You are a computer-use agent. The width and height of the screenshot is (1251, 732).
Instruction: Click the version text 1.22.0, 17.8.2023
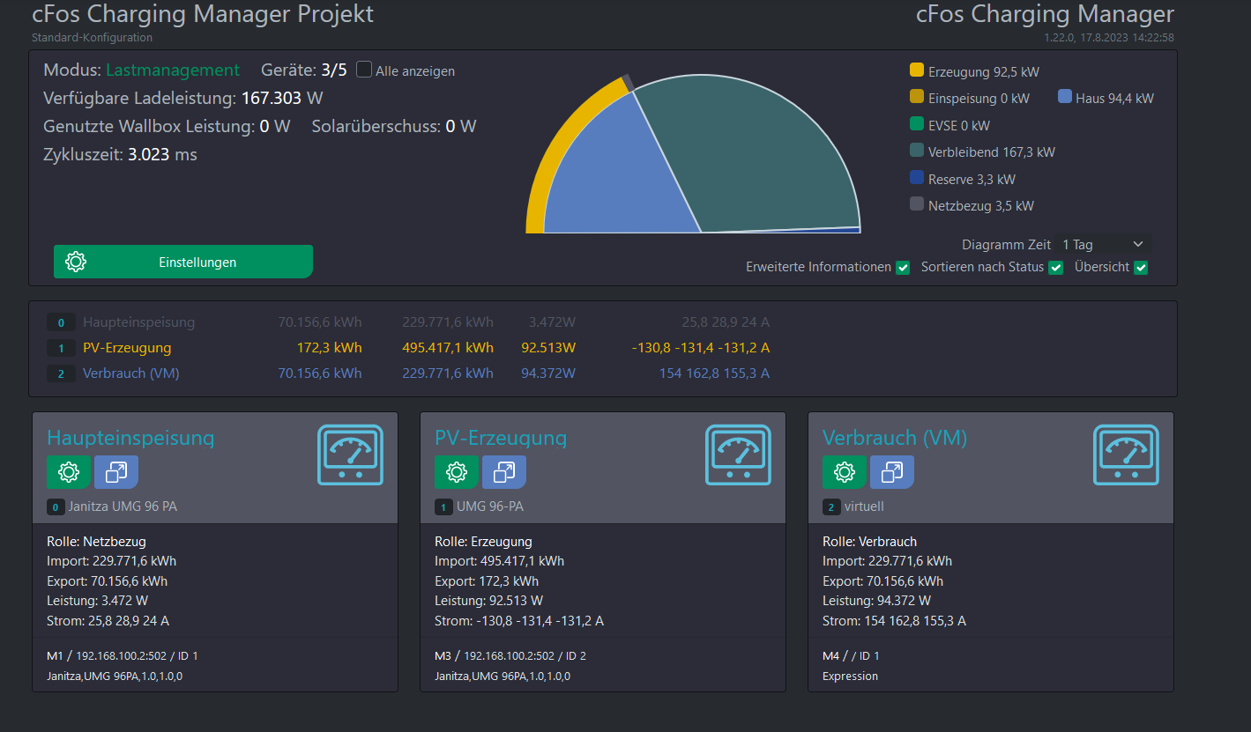click(x=1109, y=38)
